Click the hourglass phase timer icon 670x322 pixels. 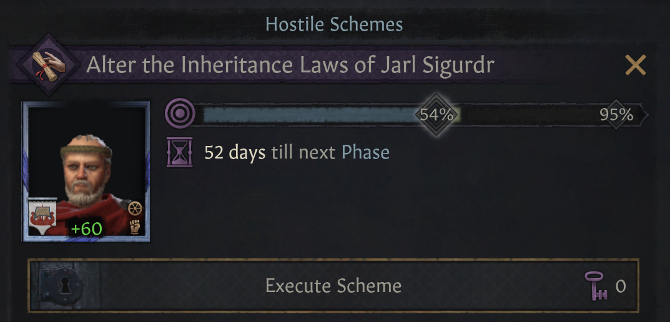point(179,153)
